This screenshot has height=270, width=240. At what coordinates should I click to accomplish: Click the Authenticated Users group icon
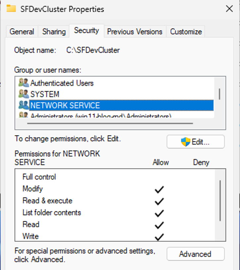23,83
